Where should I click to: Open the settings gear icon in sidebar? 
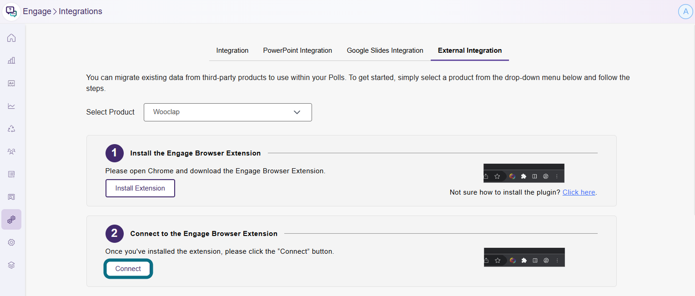pyautogui.click(x=11, y=242)
